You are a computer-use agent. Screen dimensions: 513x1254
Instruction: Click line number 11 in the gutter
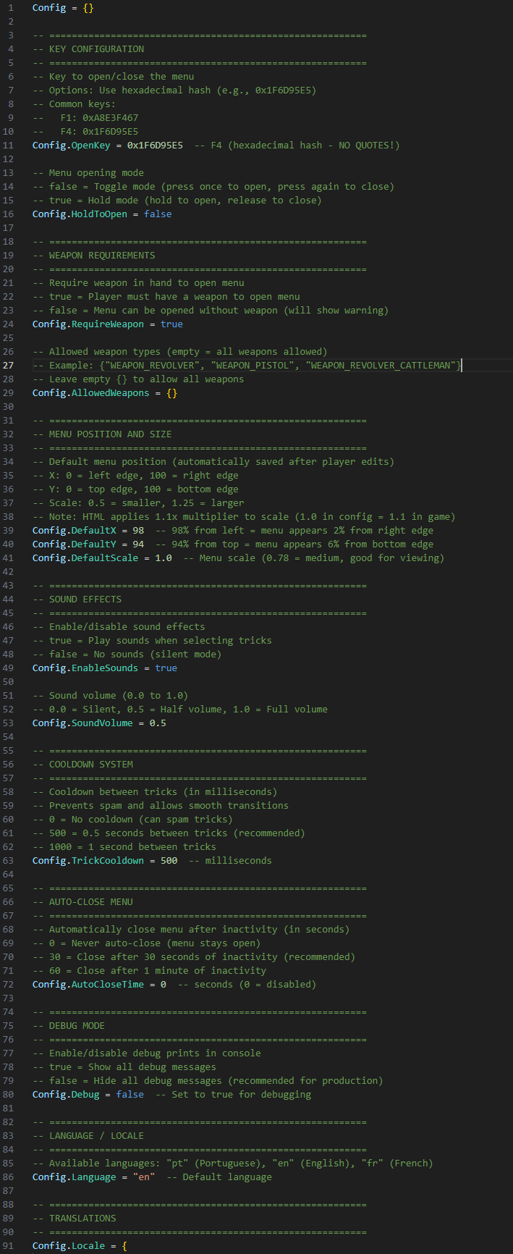pyautogui.click(x=11, y=145)
